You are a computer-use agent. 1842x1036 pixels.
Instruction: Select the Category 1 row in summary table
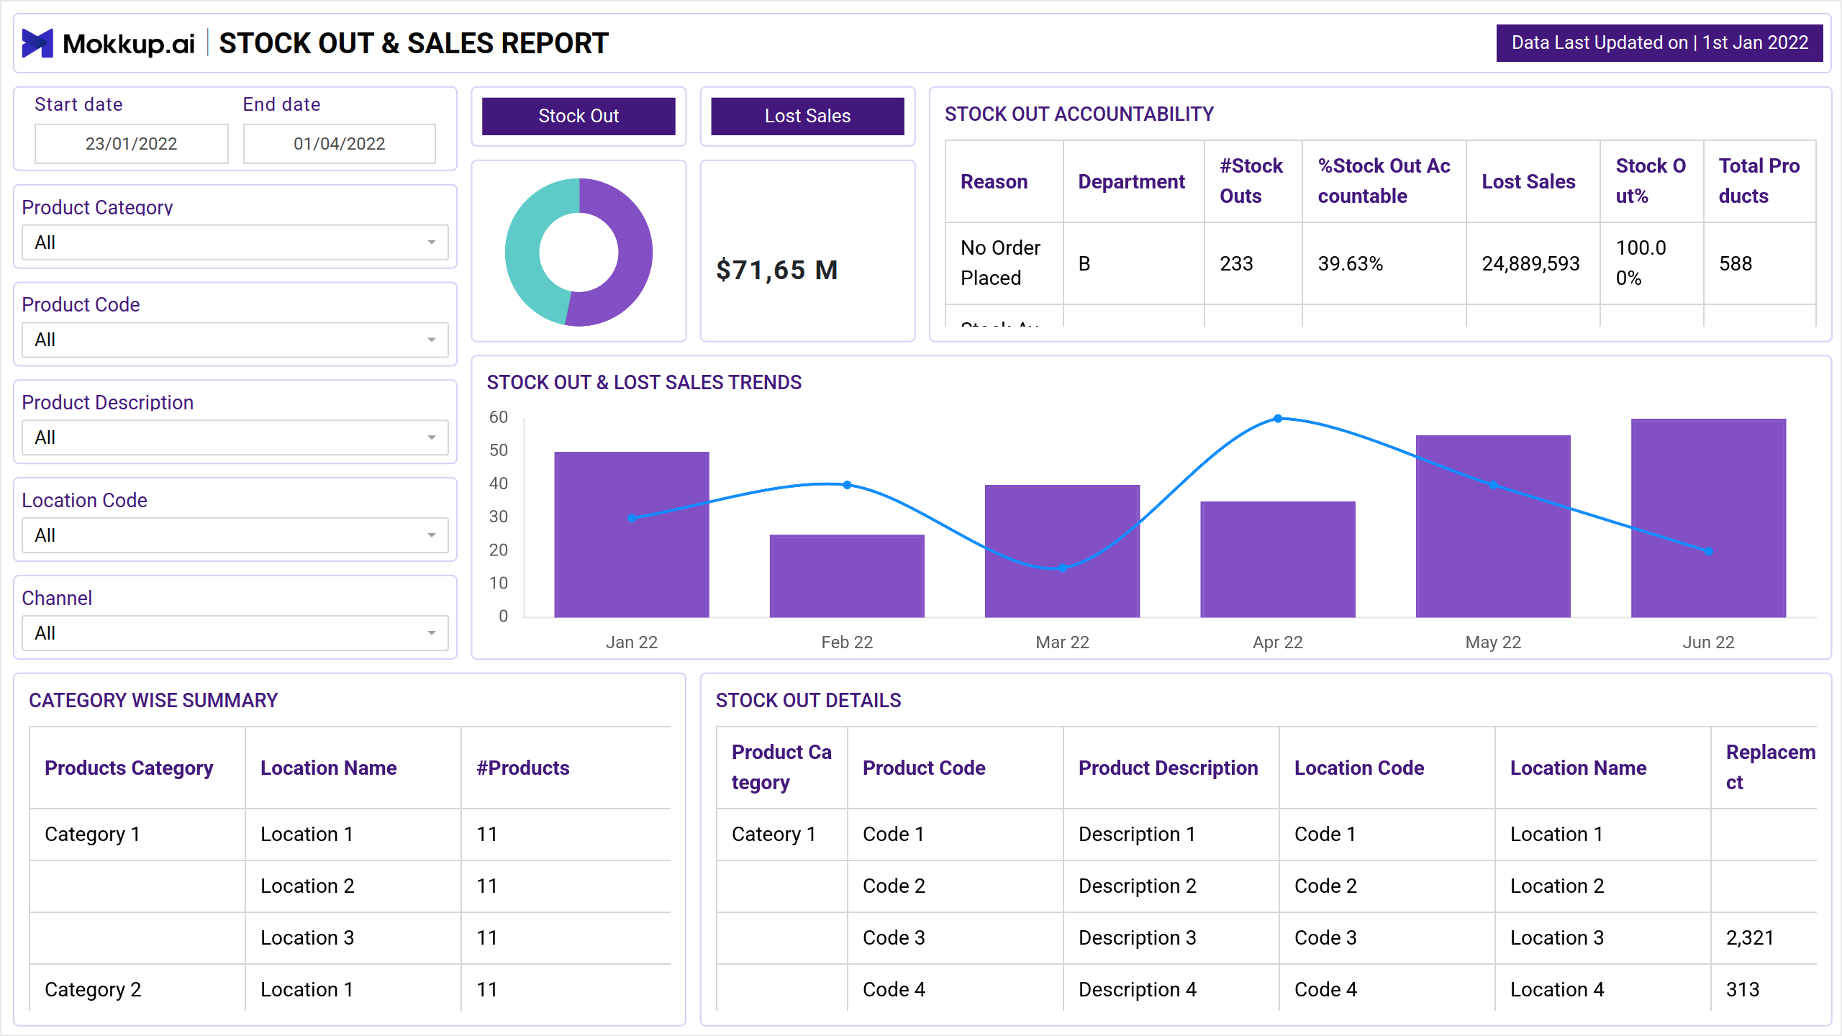(350, 835)
